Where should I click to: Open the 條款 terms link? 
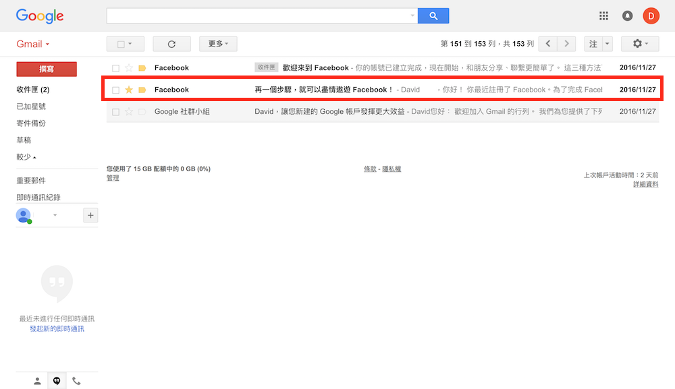(x=370, y=169)
